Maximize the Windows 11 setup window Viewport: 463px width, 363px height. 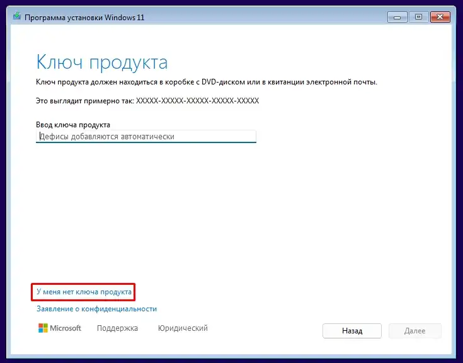418,17
